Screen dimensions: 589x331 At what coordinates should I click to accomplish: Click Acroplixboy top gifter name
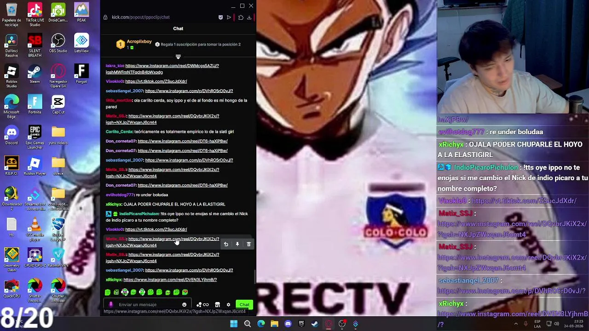pyautogui.click(x=139, y=41)
